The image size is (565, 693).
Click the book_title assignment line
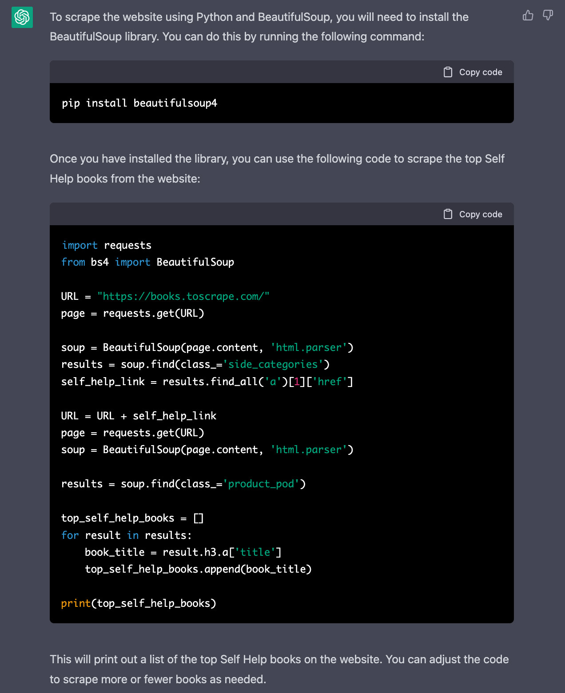pos(183,552)
